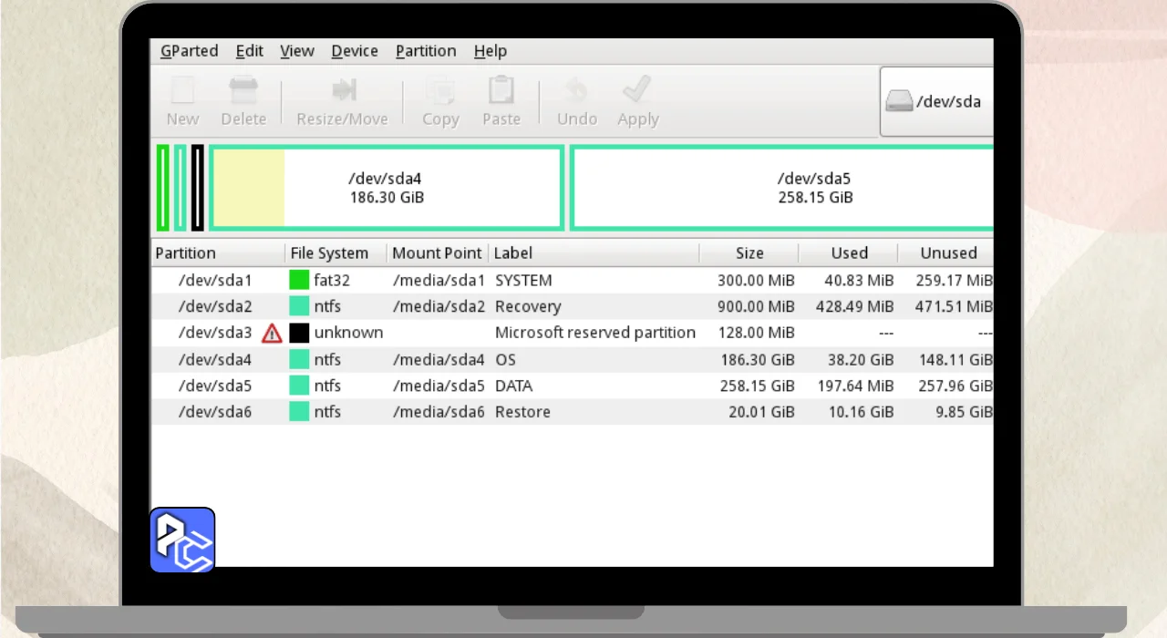Click the 300.00 MiB size value

(755, 280)
